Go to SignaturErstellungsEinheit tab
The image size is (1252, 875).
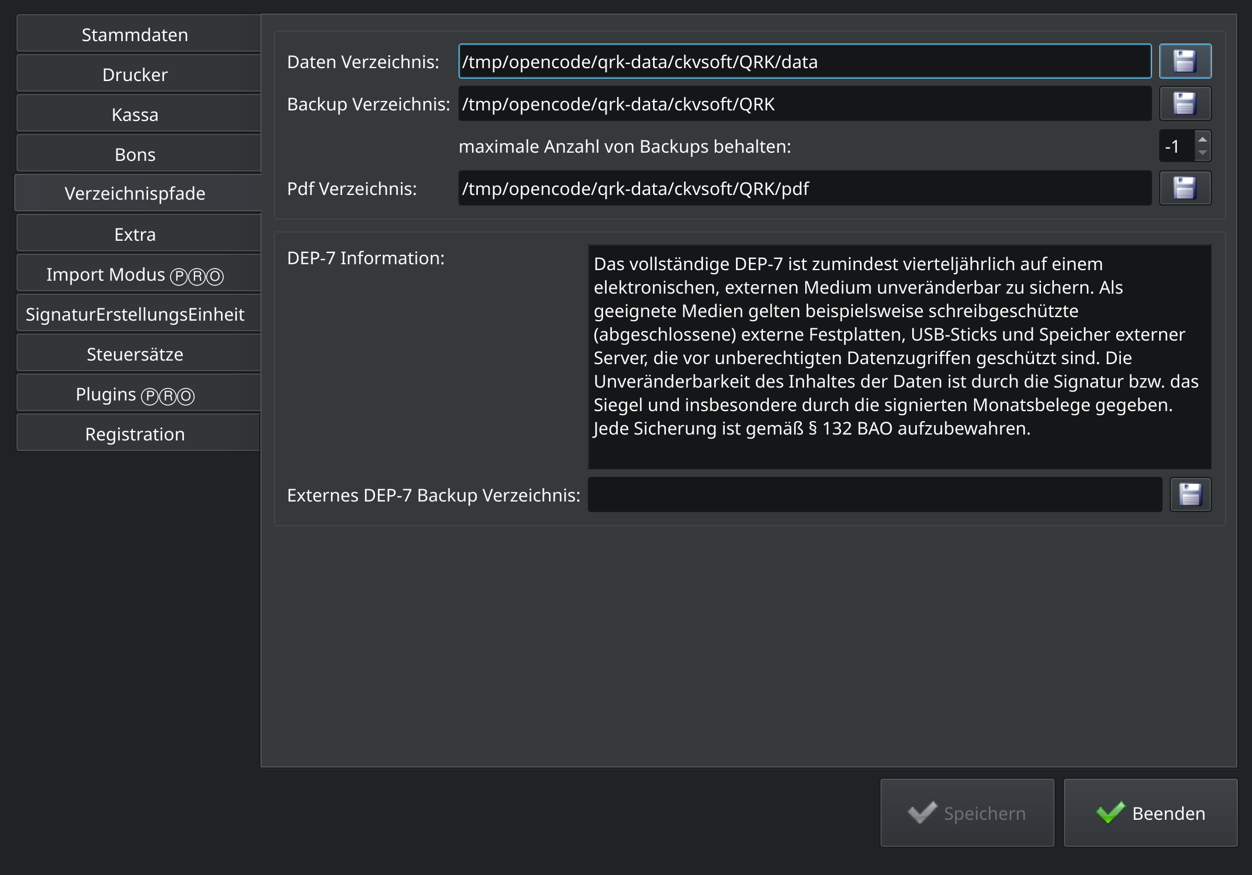point(138,314)
